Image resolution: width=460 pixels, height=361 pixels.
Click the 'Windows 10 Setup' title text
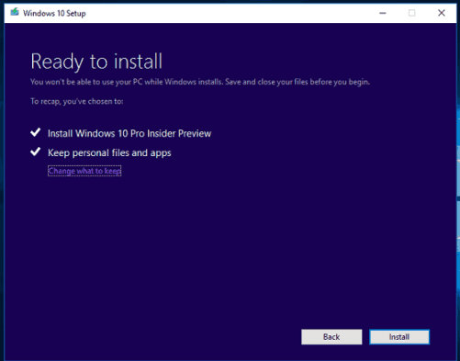click(x=54, y=14)
